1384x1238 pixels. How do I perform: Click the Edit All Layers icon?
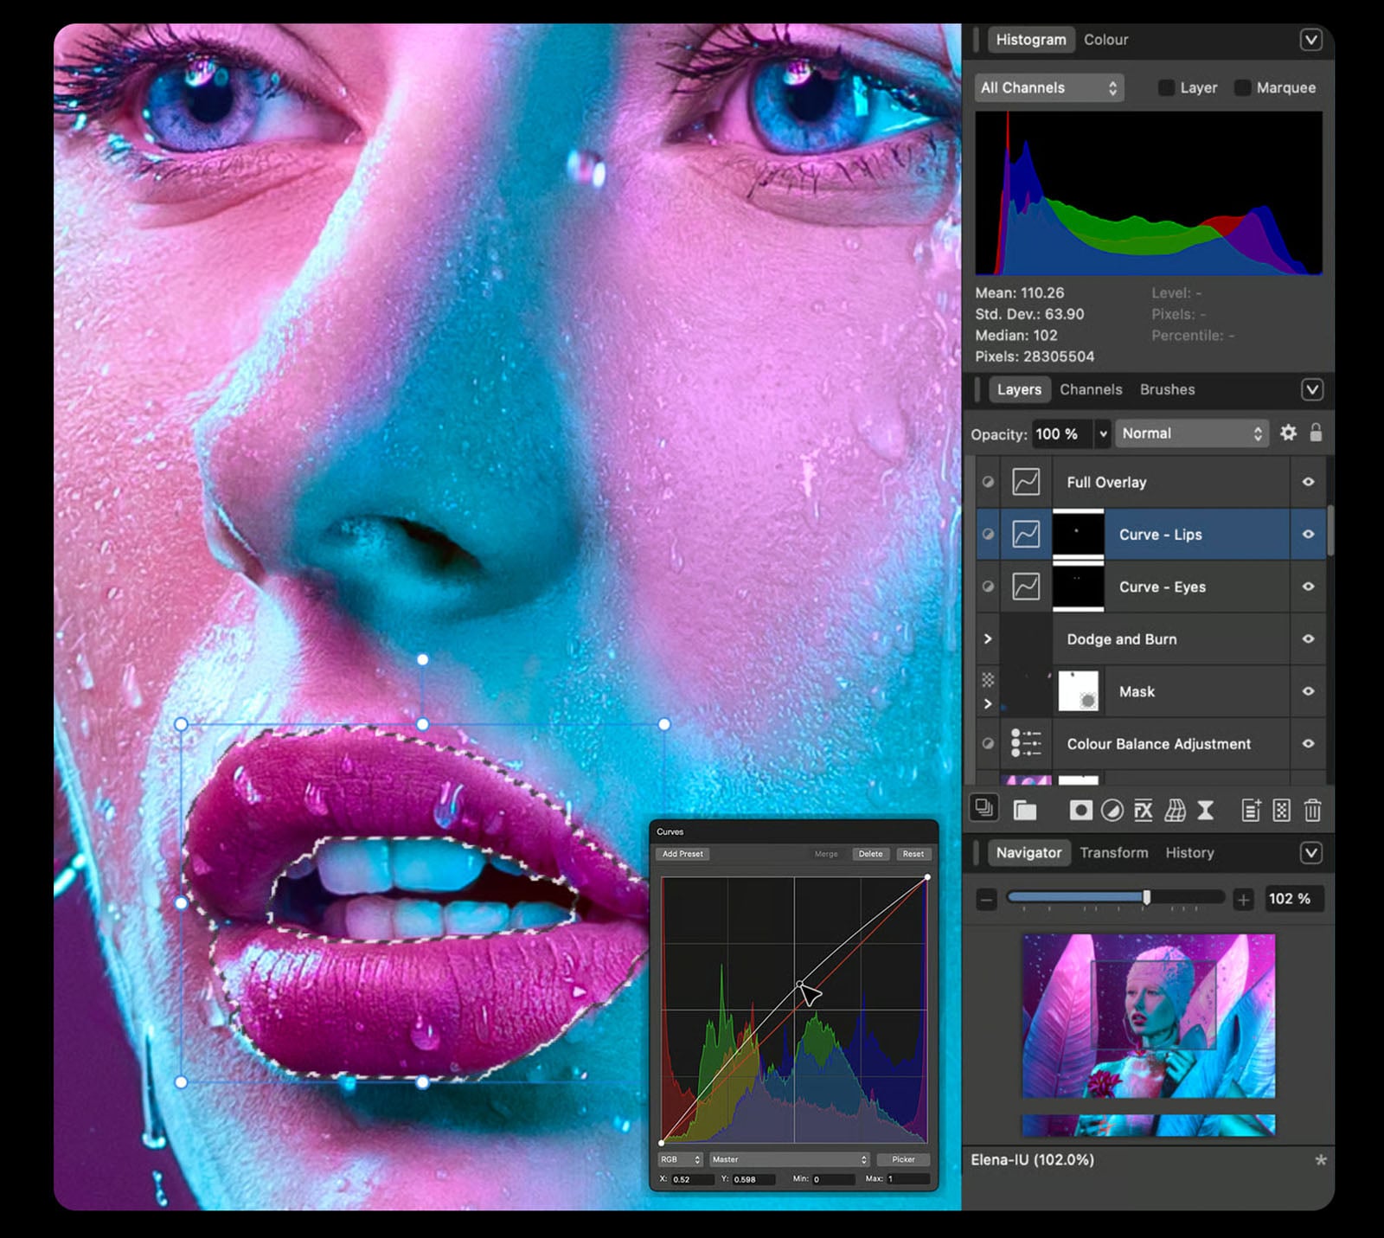[984, 809]
